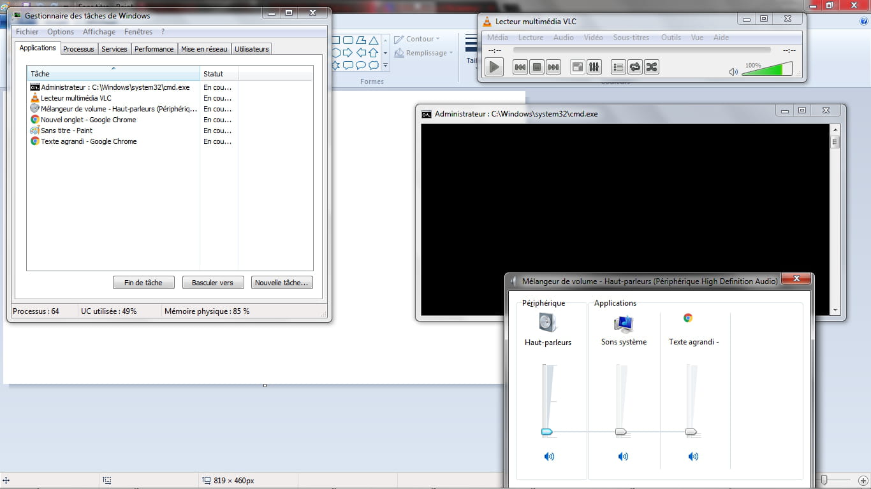Click VLC stop playback button
The width and height of the screenshot is (871, 489).
[x=537, y=67]
